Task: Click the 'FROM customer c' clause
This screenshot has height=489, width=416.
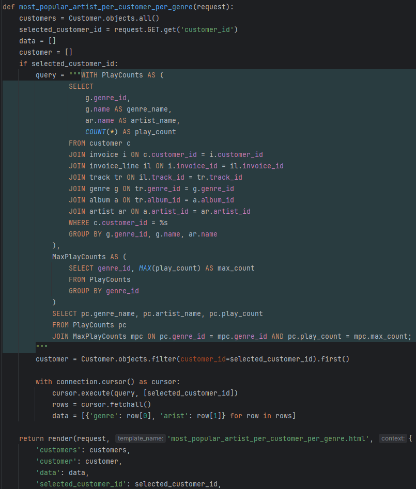Action: (100, 144)
